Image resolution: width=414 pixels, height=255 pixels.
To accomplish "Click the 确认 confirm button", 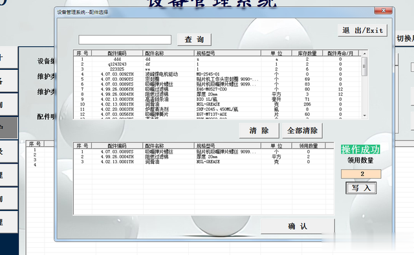I will coord(298,226).
